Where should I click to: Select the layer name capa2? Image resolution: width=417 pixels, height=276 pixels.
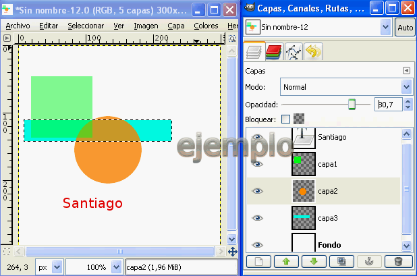pos(328,191)
